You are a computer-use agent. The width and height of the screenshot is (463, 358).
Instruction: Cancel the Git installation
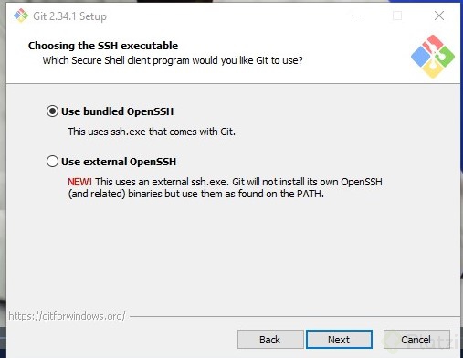pyautogui.click(x=416, y=340)
